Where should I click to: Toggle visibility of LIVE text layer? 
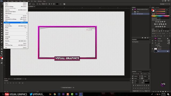point(153,43)
